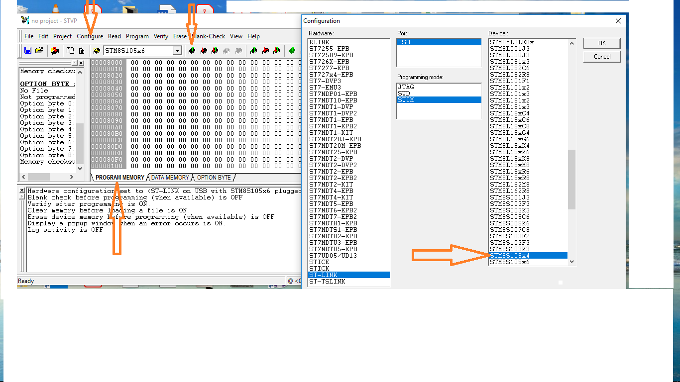Click the Program all tabs icon
Screen dimensions: 680x382
pos(265,50)
